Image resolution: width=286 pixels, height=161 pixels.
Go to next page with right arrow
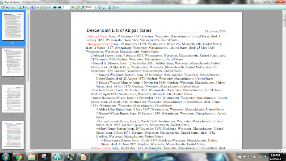click(x=59, y=7)
